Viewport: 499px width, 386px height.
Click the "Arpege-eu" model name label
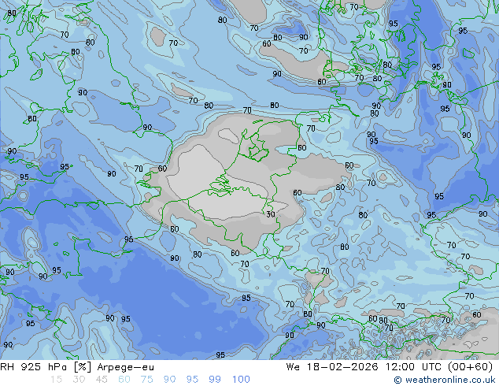(125, 367)
